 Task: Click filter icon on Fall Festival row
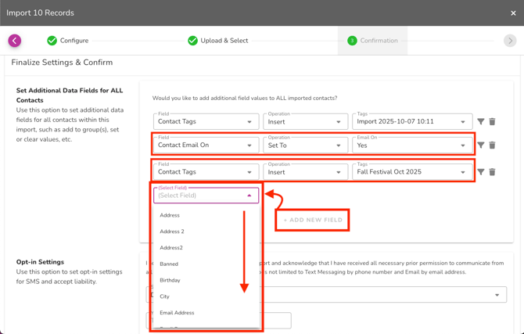pos(480,172)
